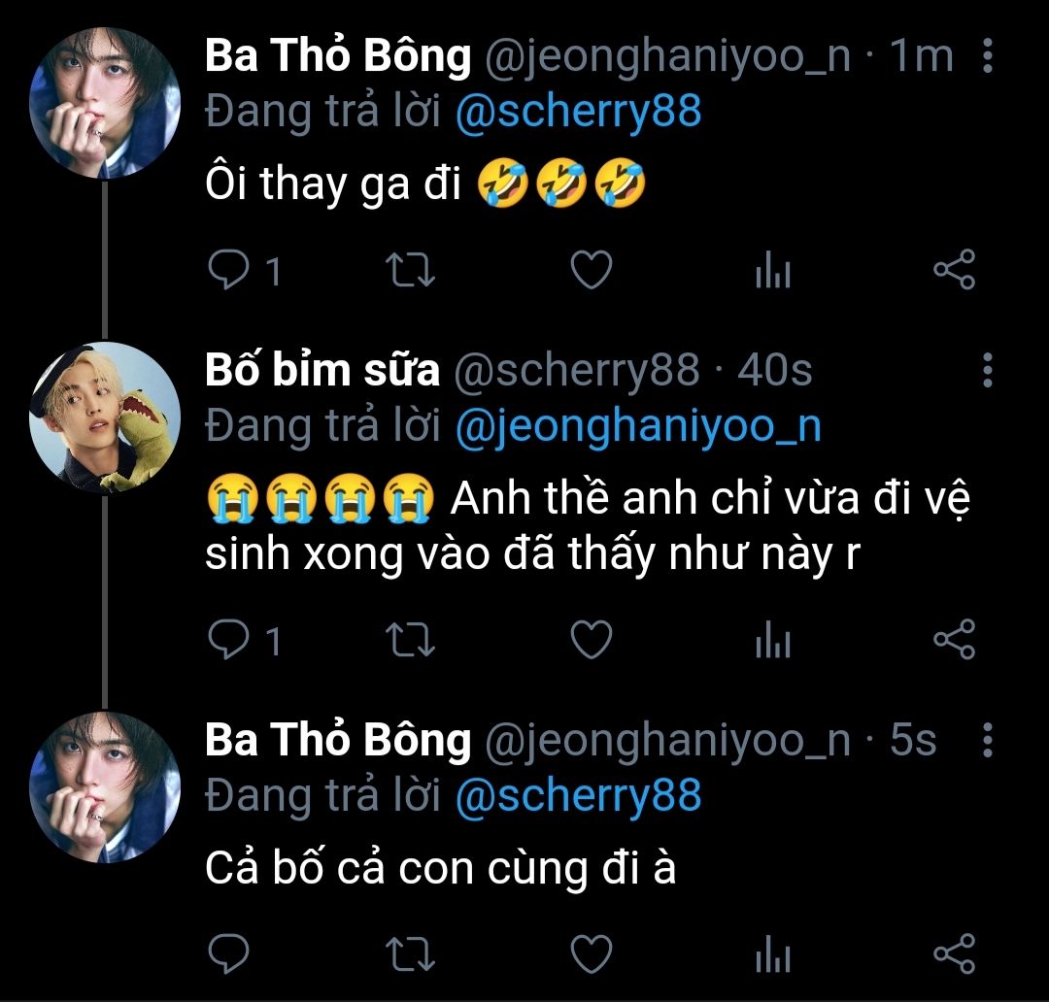Share the "Ôi thay ga đi" tweet

[954, 270]
